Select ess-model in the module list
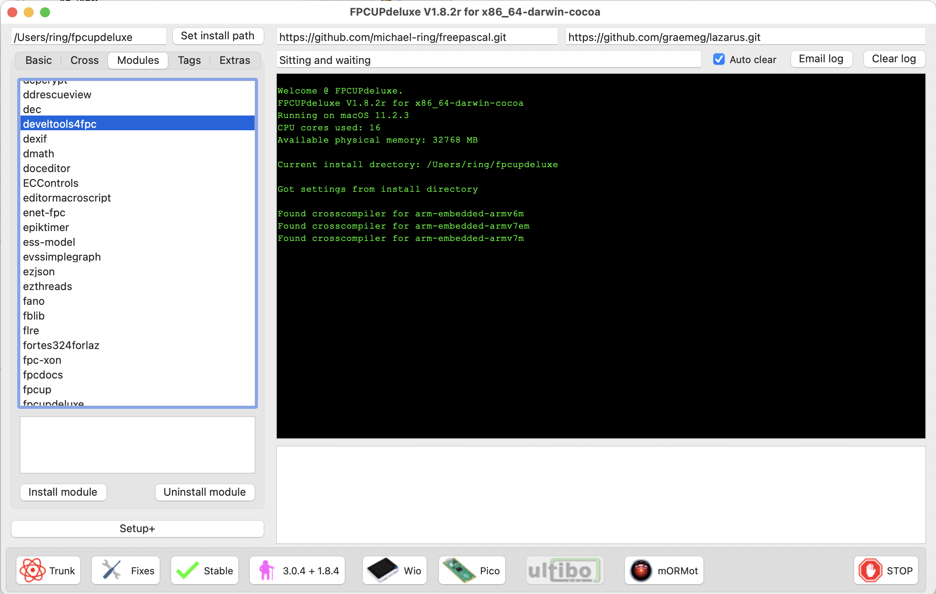 click(x=138, y=242)
